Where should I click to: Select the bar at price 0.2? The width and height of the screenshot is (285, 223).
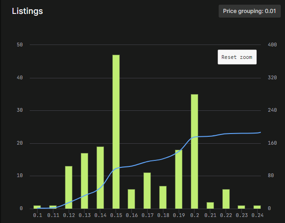tap(194, 152)
